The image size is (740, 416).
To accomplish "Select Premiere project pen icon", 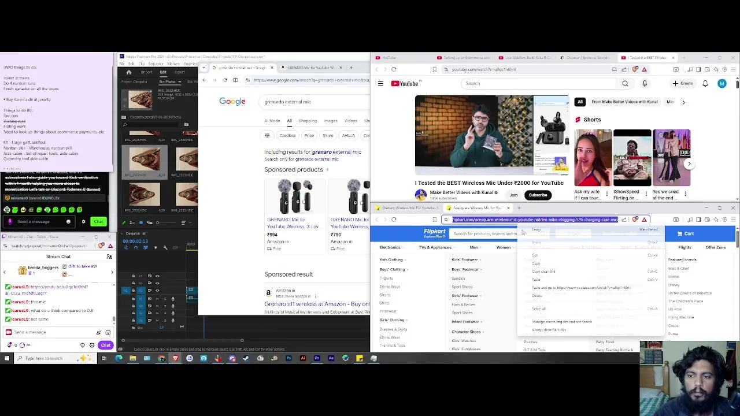I will [124, 222].
